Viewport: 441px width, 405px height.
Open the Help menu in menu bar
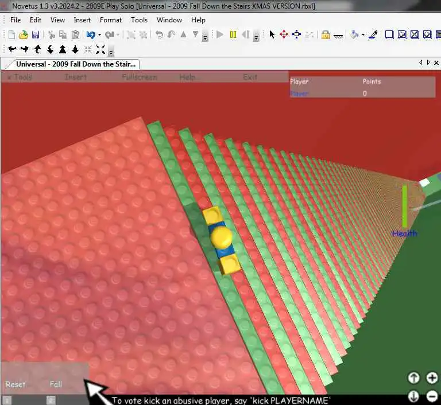click(x=198, y=20)
